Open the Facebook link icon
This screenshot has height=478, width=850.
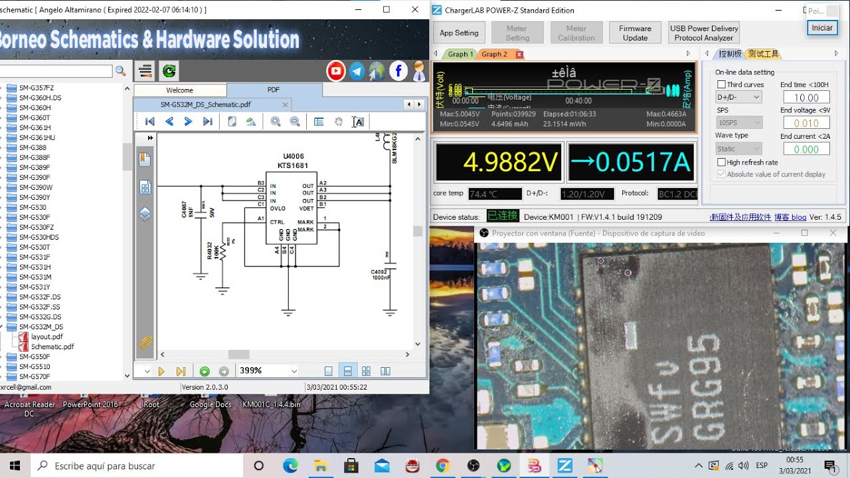pyautogui.click(x=398, y=71)
